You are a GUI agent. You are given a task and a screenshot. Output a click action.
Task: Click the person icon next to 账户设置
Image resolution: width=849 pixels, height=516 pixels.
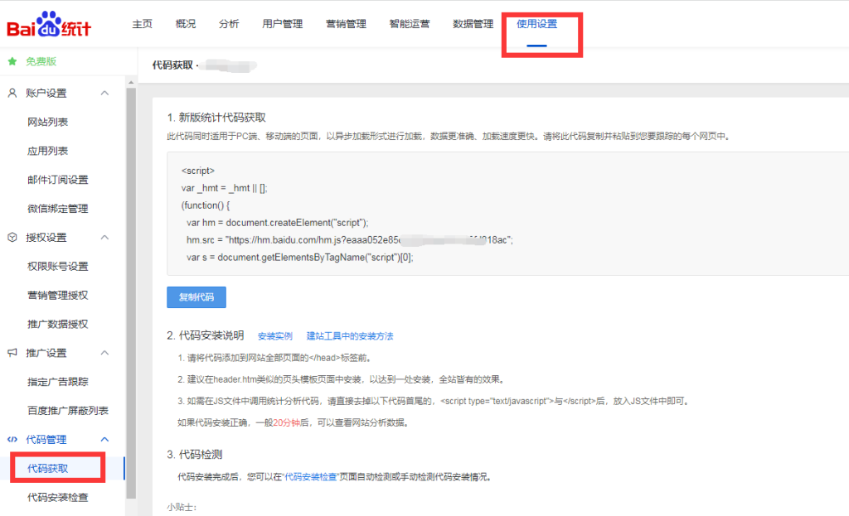(12, 93)
